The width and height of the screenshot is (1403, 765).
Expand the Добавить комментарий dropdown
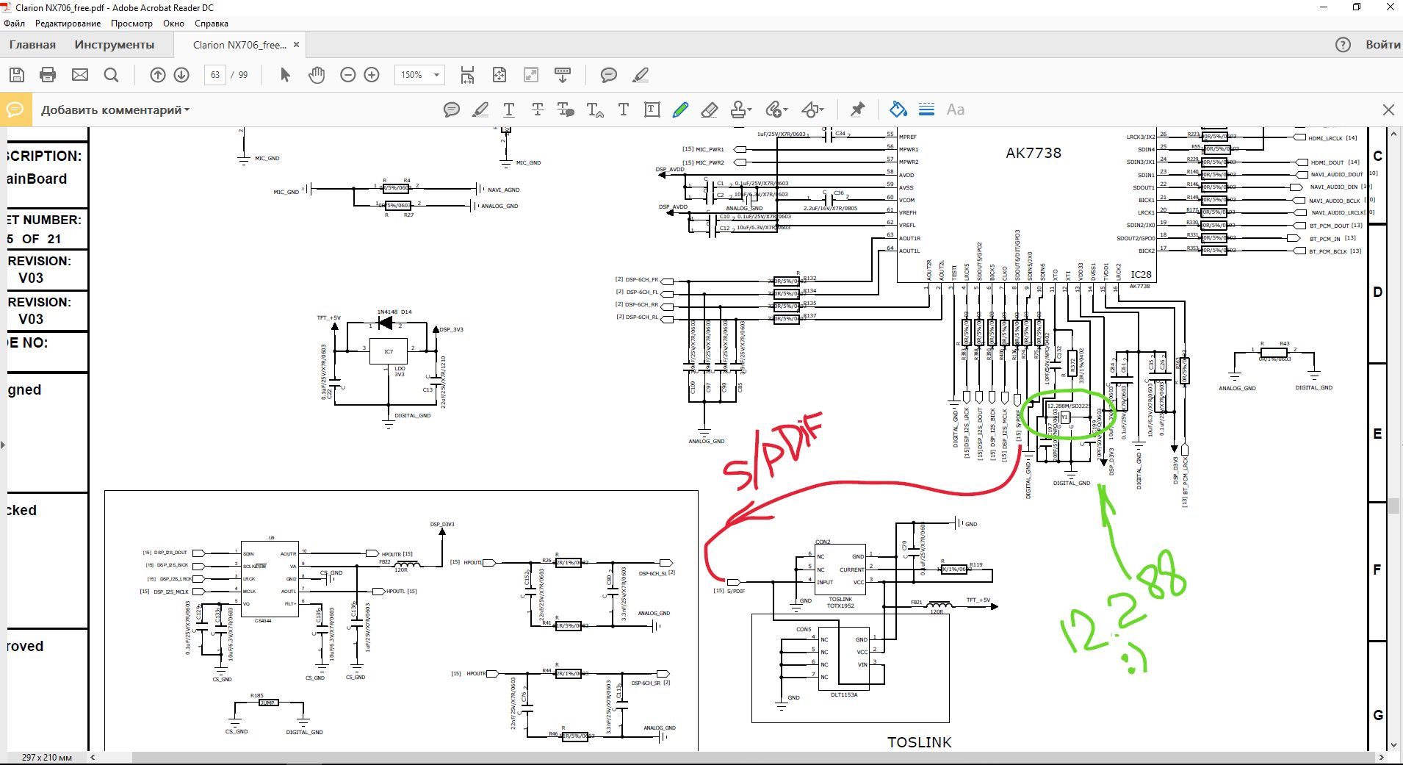[115, 110]
